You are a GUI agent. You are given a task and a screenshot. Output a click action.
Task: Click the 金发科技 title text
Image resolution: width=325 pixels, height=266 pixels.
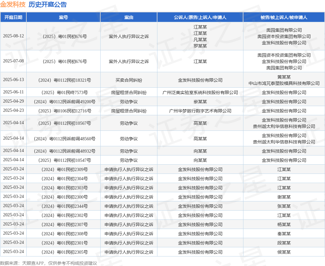click(x=13, y=4)
